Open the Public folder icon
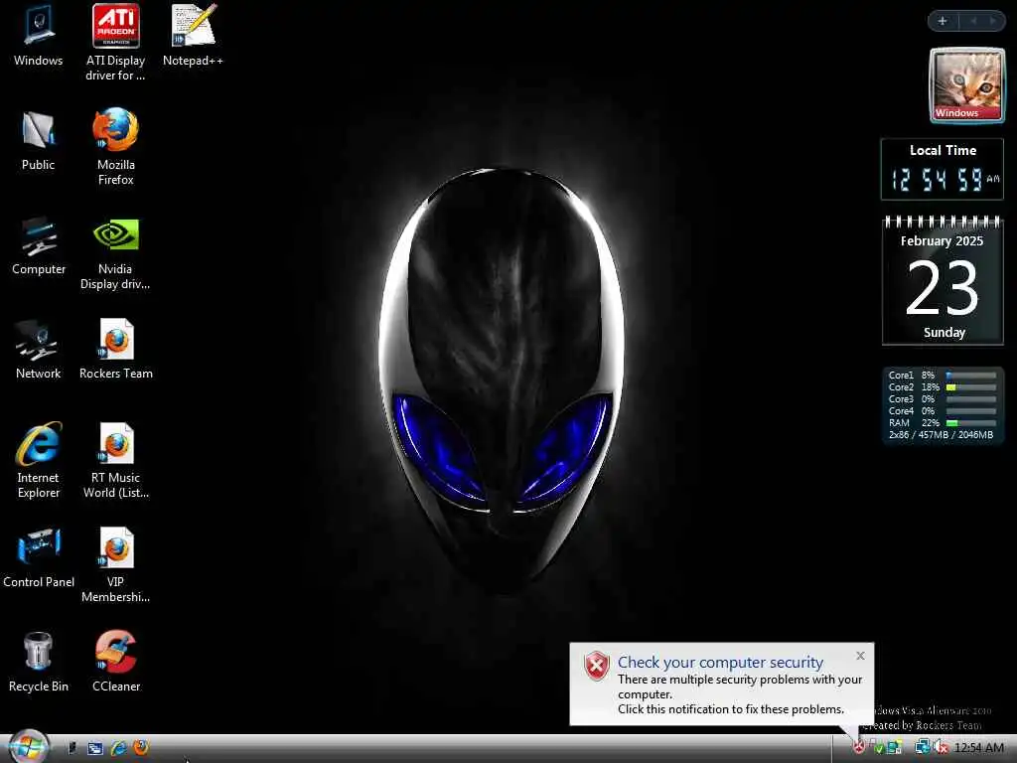Screen dimensions: 1017x763 [39, 141]
